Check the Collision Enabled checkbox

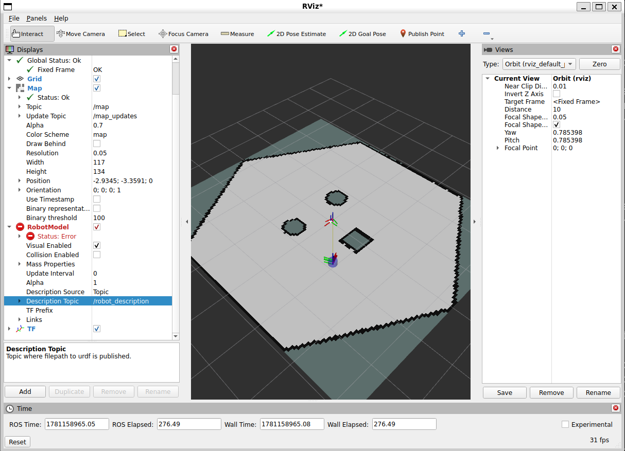click(x=97, y=255)
